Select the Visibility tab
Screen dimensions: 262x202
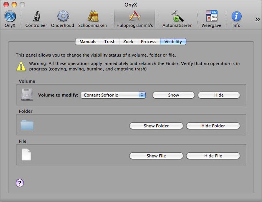(173, 41)
